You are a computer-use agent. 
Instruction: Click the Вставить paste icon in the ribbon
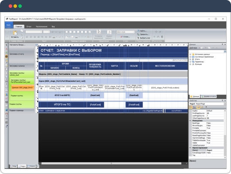coord(15,33)
